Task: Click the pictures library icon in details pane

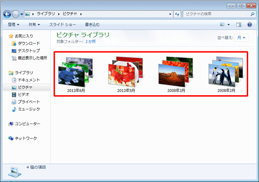Action: tap(15, 172)
